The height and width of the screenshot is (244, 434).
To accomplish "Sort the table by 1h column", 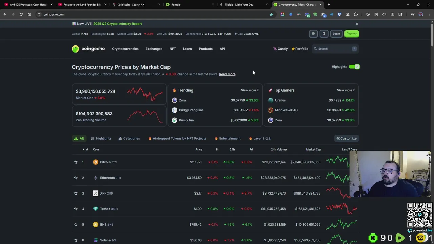I will 217,149.
